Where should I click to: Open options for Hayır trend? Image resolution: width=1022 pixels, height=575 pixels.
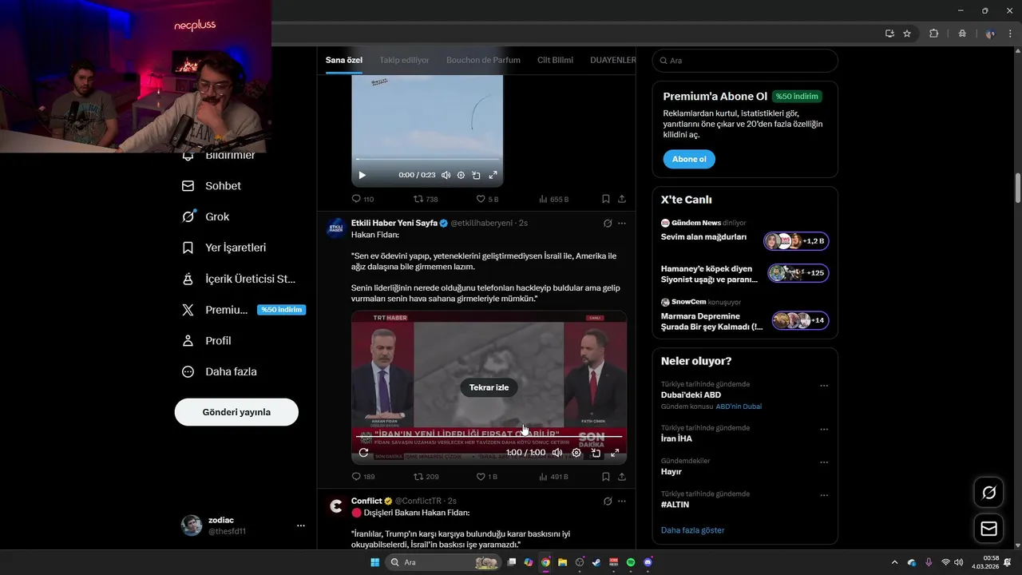824,462
